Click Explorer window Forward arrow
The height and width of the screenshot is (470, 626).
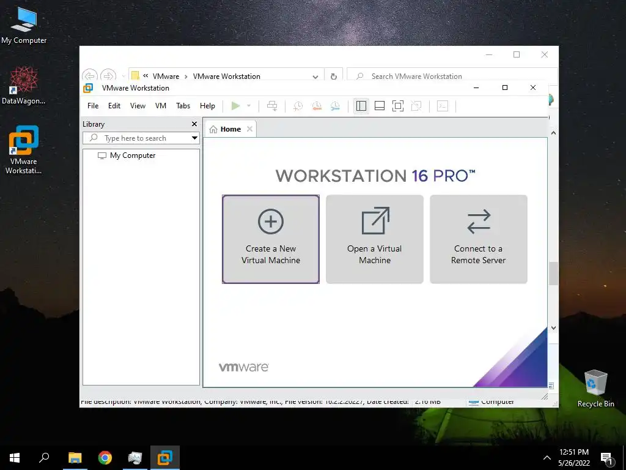[x=108, y=75]
